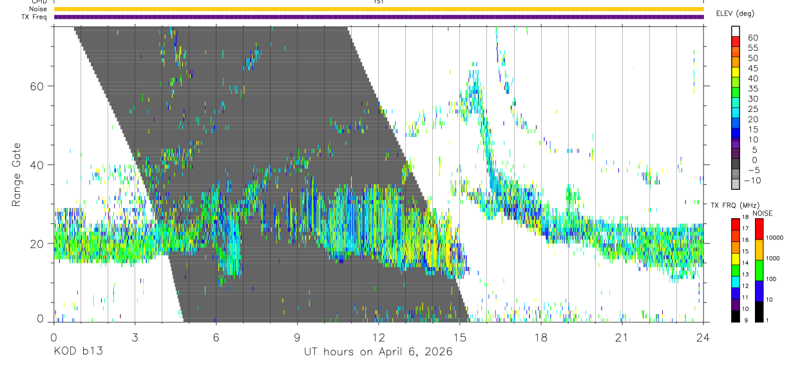This screenshot has height=365, width=791.
Task: Click the NOISE legend title
Action: tap(762, 213)
